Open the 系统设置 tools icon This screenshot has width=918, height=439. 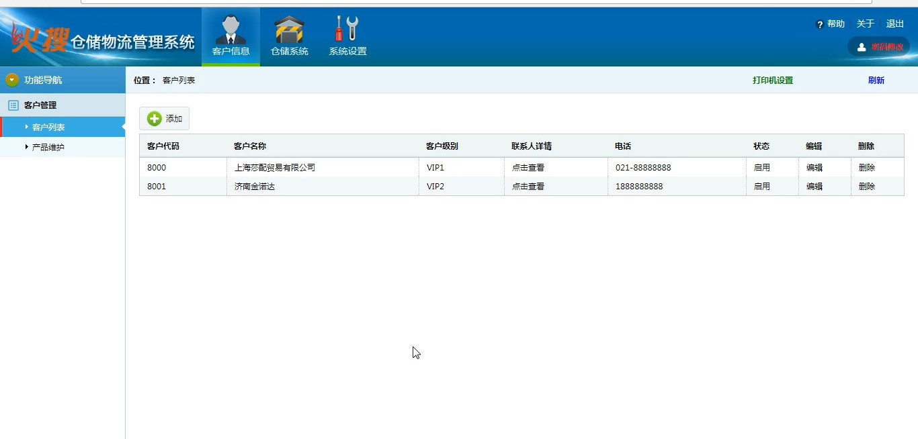tap(347, 30)
